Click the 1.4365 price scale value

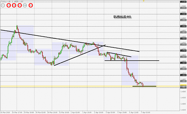183,92
